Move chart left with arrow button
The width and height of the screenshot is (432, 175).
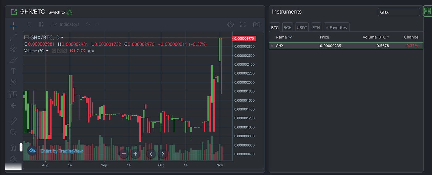[151, 154]
